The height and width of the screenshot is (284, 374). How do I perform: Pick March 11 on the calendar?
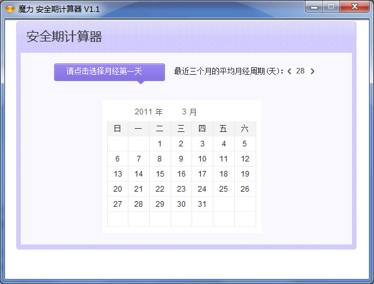[224, 159]
